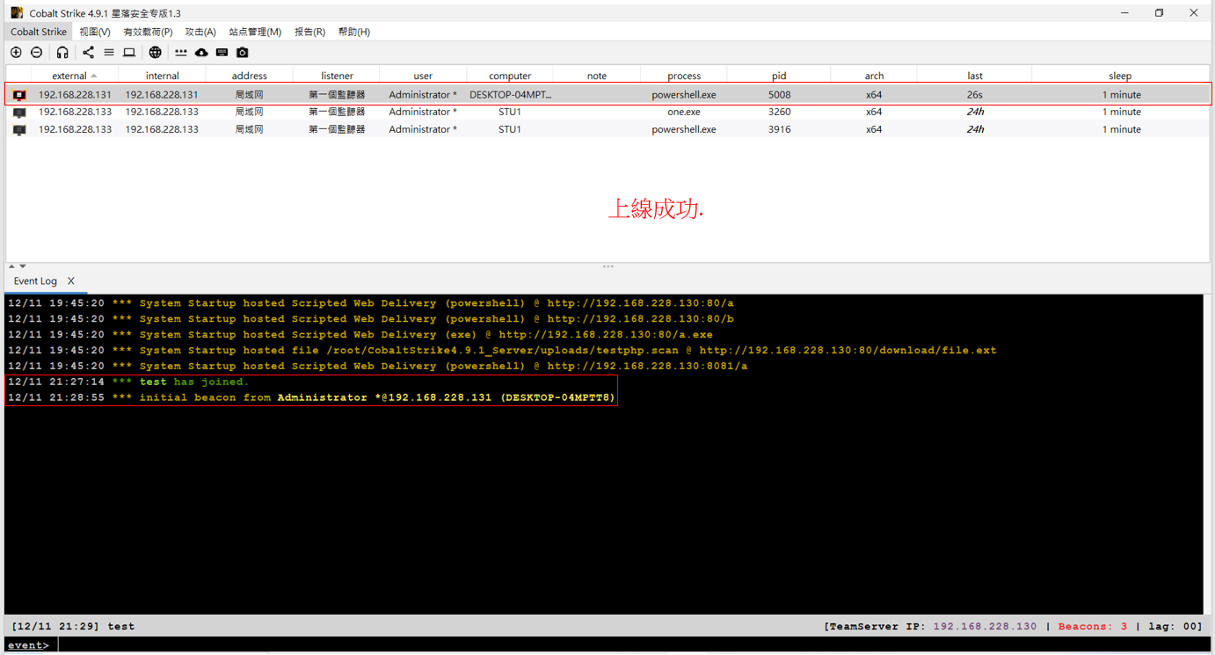Open keystrokes view keyboard icon

coord(222,53)
